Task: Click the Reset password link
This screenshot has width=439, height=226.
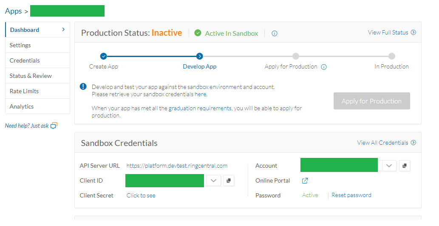Action: (x=351, y=195)
